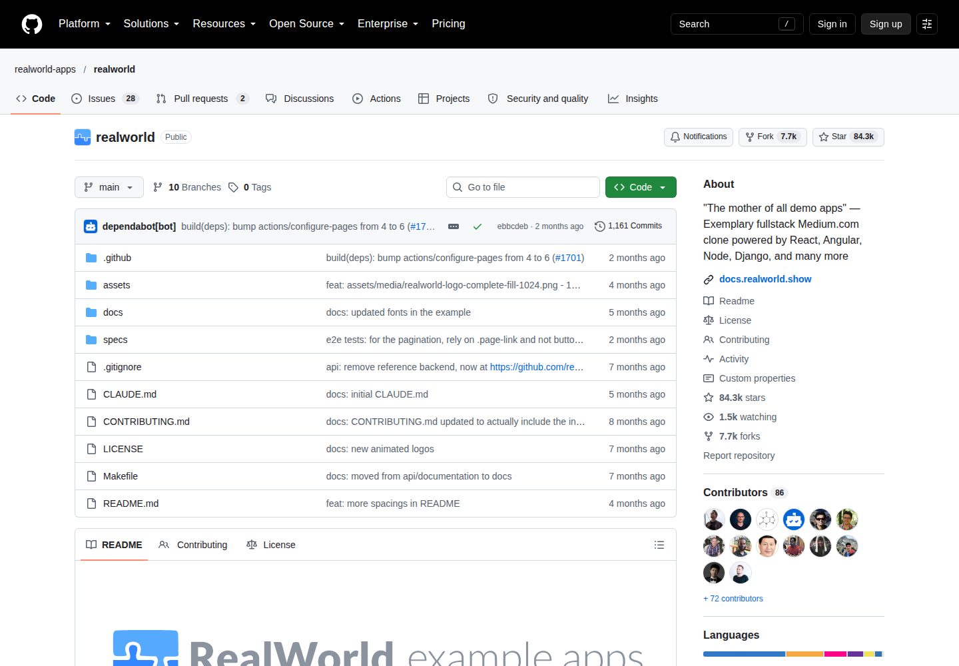The width and height of the screenshot is (959, 666).
Task: Click the License scale icon in sidebar
Action: pos(709,320)
